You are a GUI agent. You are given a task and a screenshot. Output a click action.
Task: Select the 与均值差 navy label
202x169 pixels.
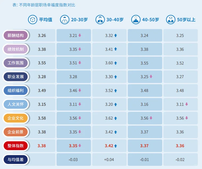click(x=16, y=159)
